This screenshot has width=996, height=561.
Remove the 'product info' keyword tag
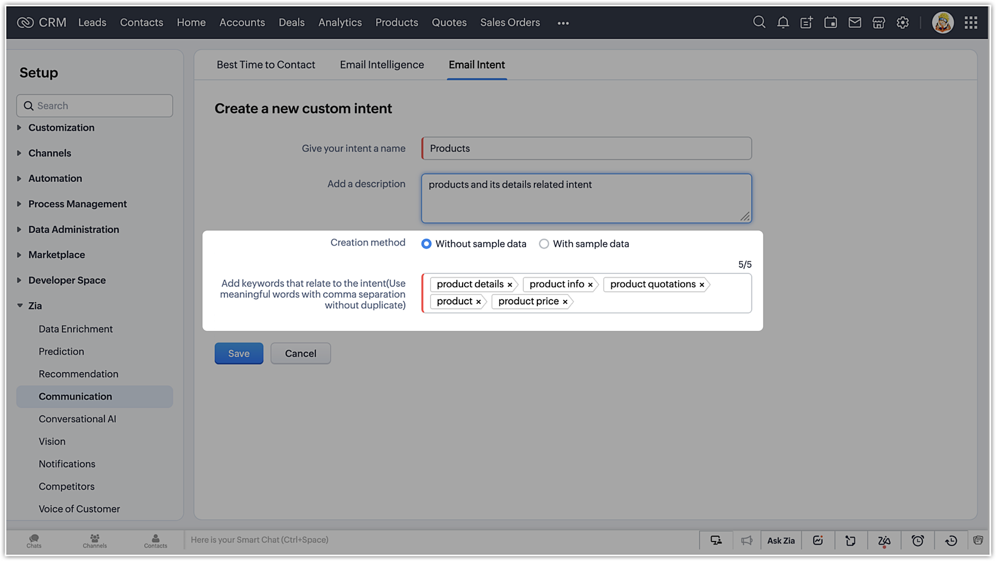[x=590, y=285]
